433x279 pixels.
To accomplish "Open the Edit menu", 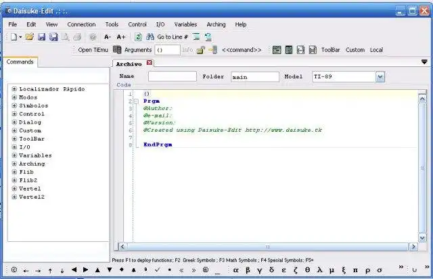I will 31,24.
